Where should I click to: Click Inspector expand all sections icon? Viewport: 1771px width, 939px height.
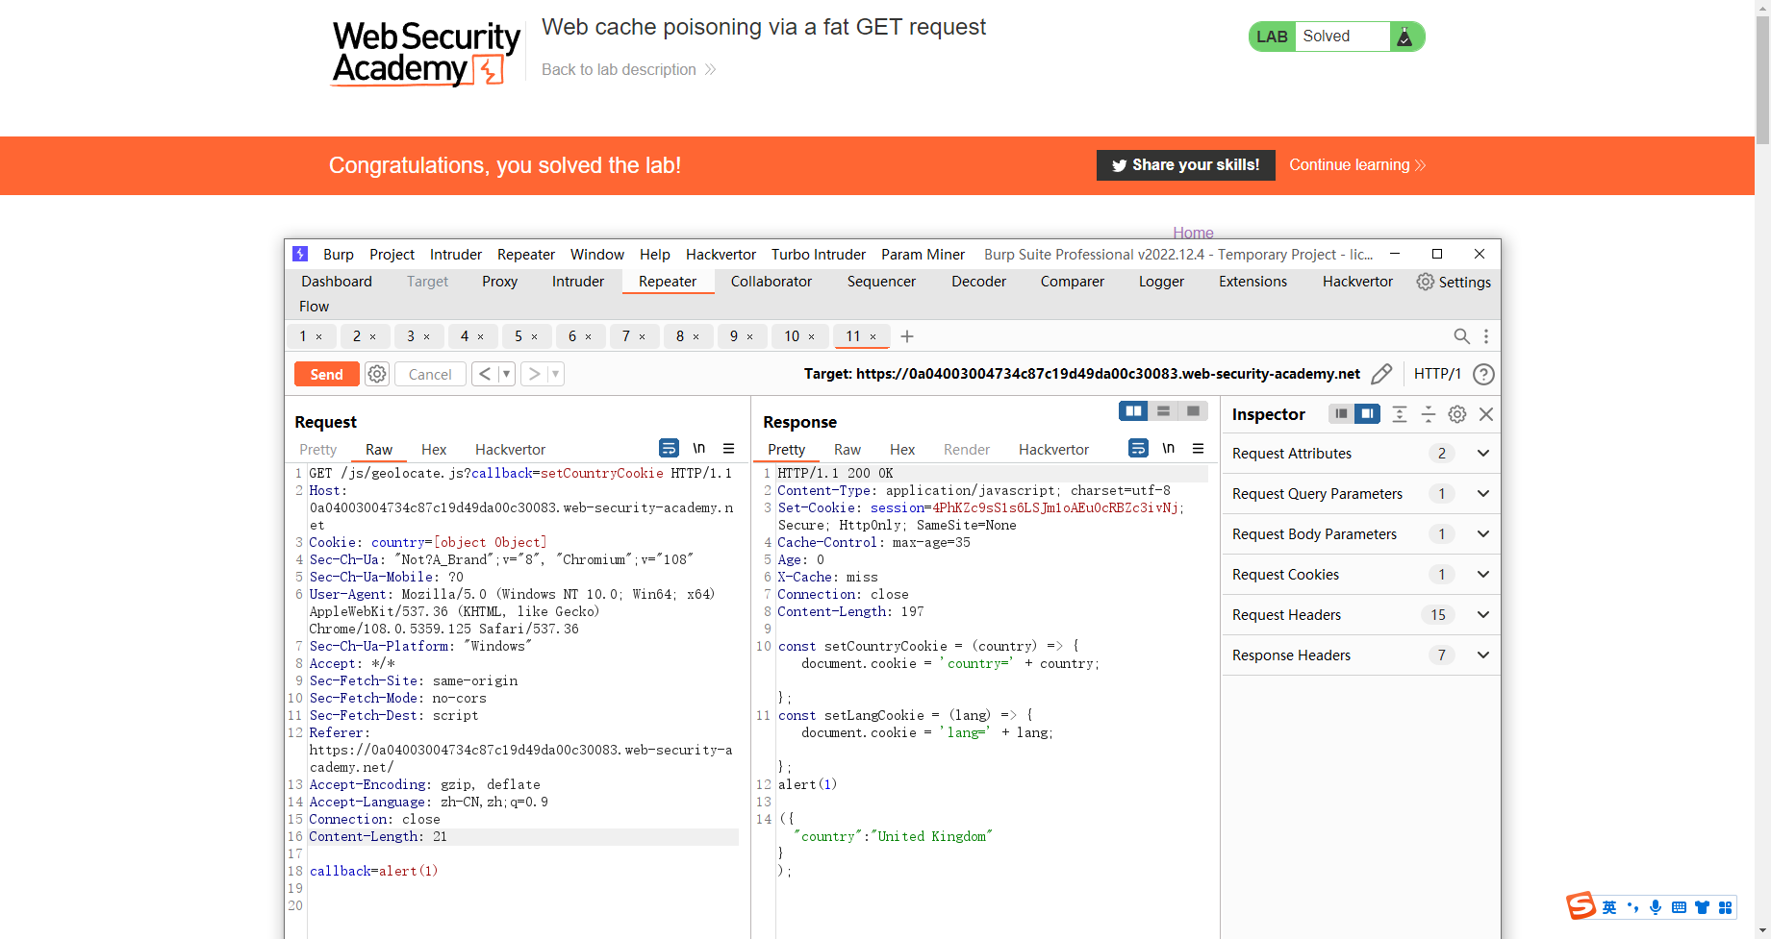(x=1400, y=413)
